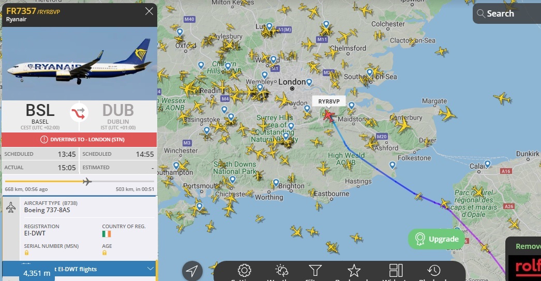The height and width of the screenshot is (281, 541).
Task: Click the Search box
Action: [x=507, y=13]
